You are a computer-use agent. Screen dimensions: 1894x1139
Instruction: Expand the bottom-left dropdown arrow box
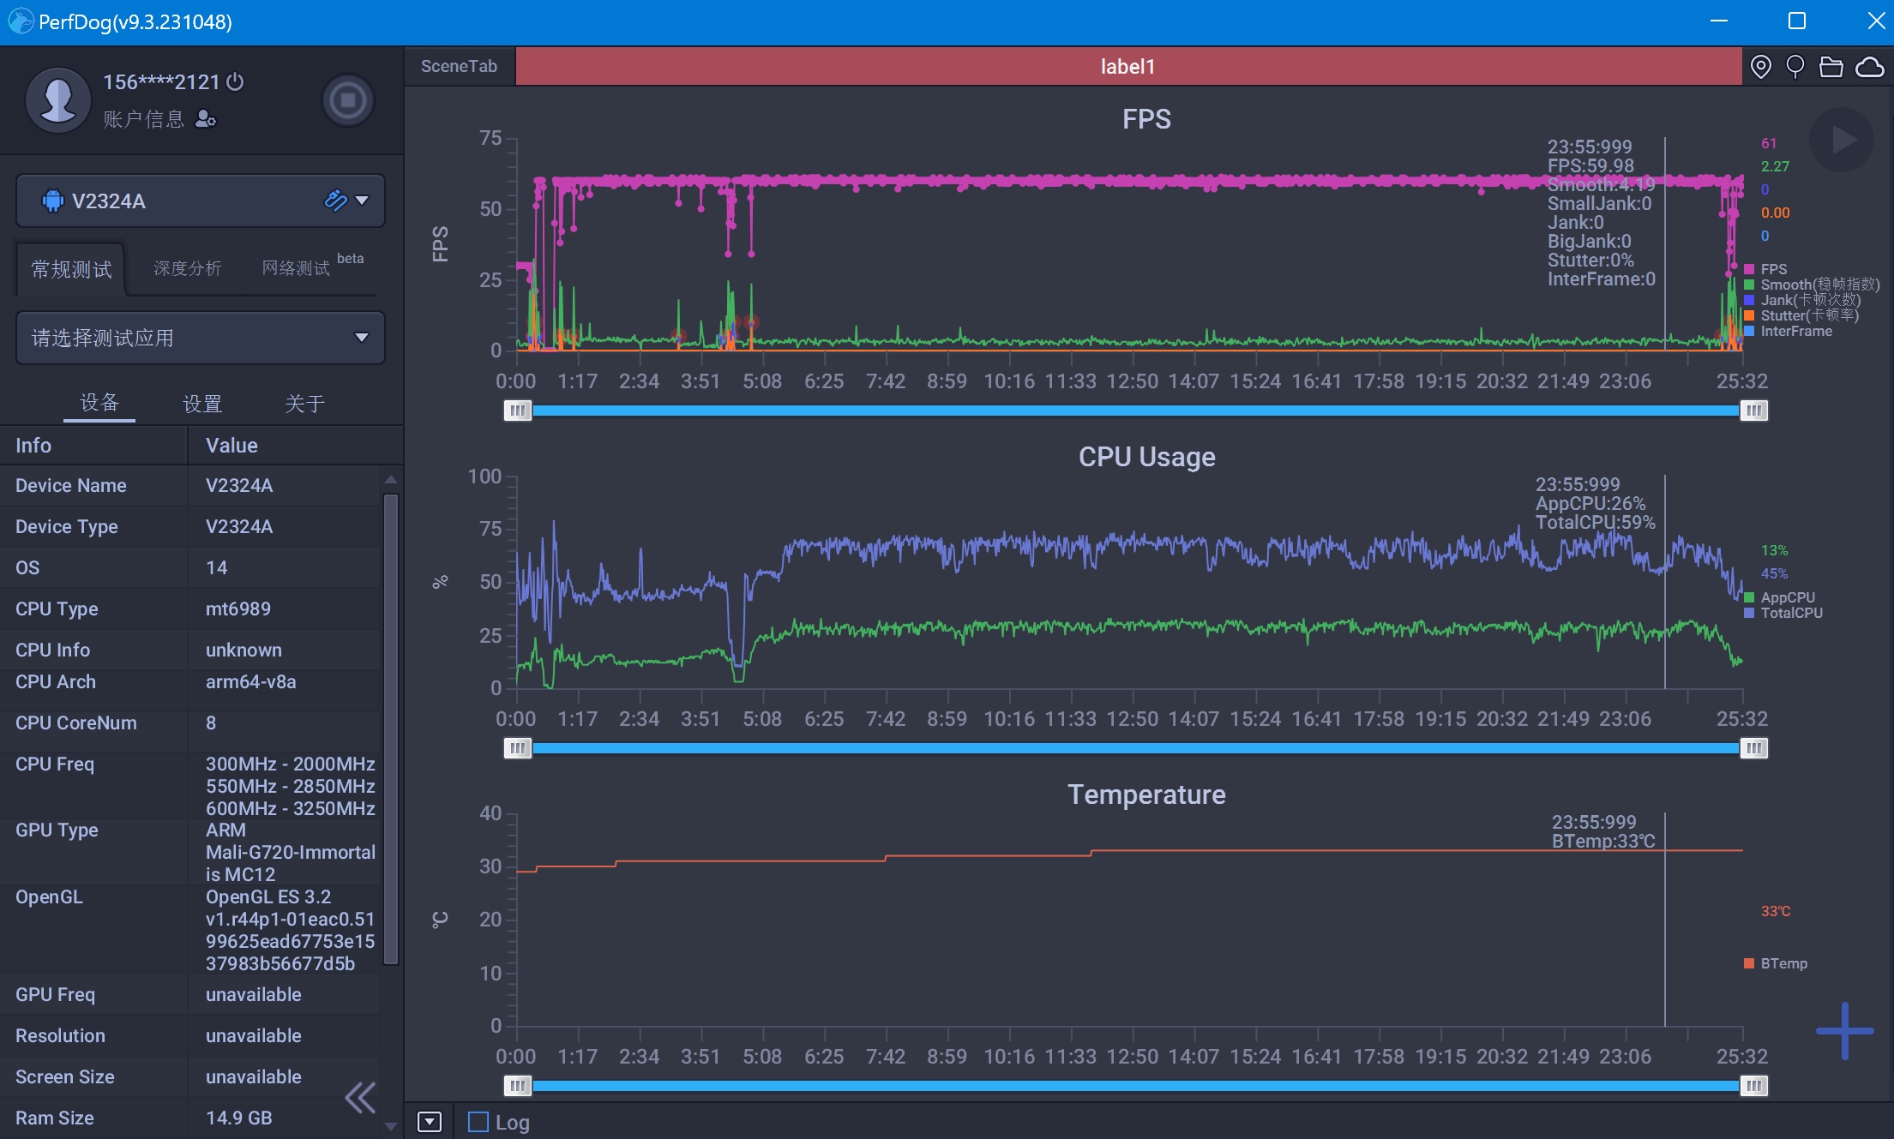(x=430, y=1122)
